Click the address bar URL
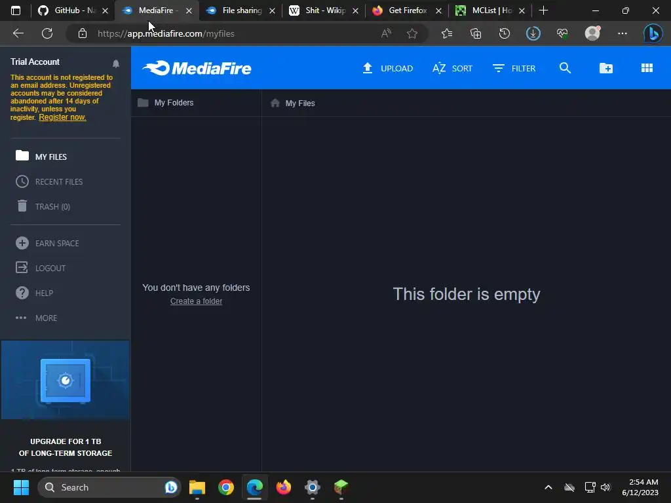This screenshot has height=503, width=671. point(166,33)
